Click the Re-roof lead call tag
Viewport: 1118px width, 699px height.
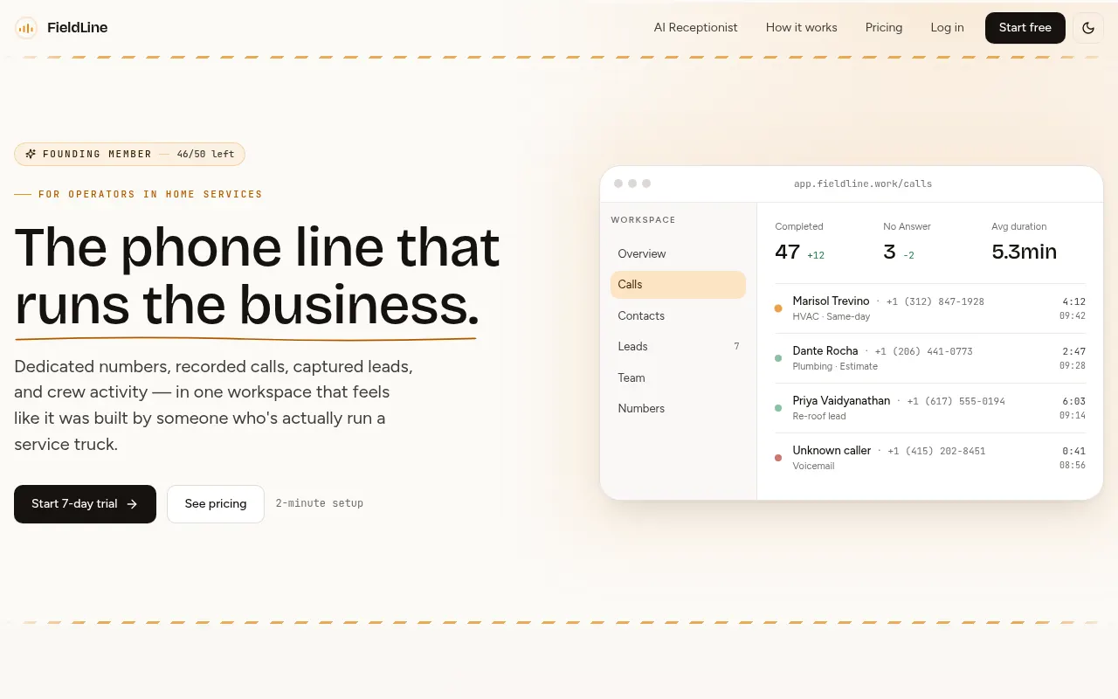click(819, 417)
